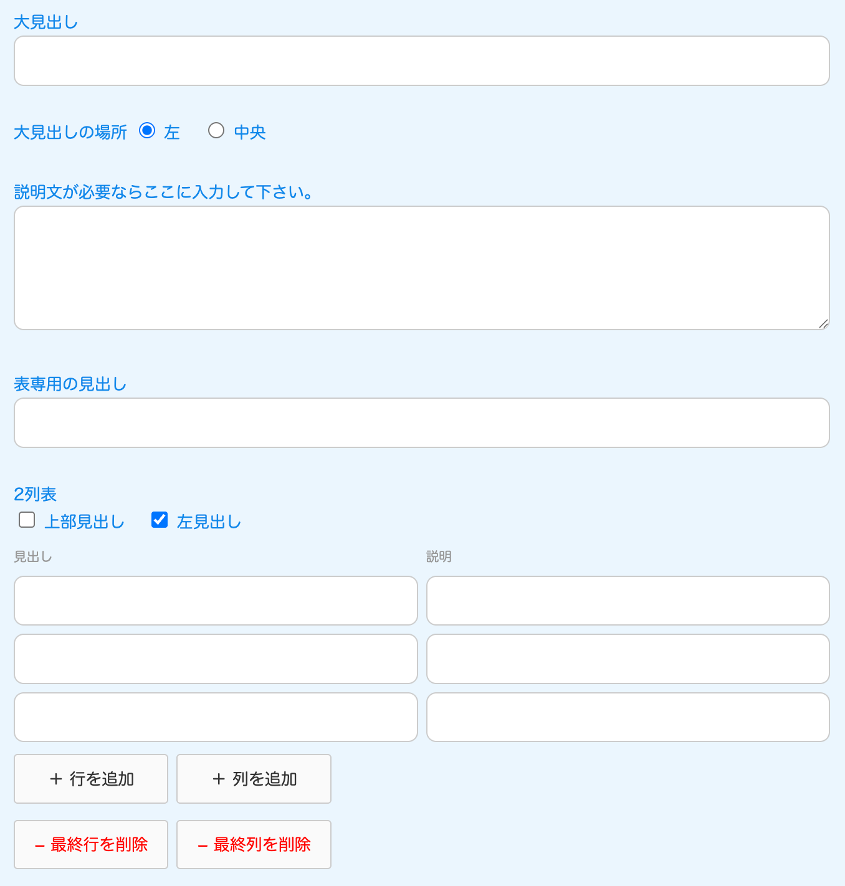Click second row cell under 説明 column
This screenshot has height=886, width=845.
[x=628, y=659]
